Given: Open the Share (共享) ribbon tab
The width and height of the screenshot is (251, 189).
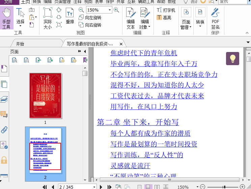Looking at the screenshot, I should pos(120,2).
